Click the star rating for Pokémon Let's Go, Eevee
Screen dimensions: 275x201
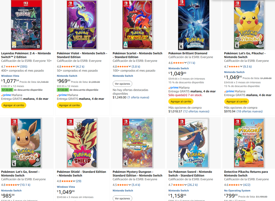pyautogui.click(x=11, y=185)
